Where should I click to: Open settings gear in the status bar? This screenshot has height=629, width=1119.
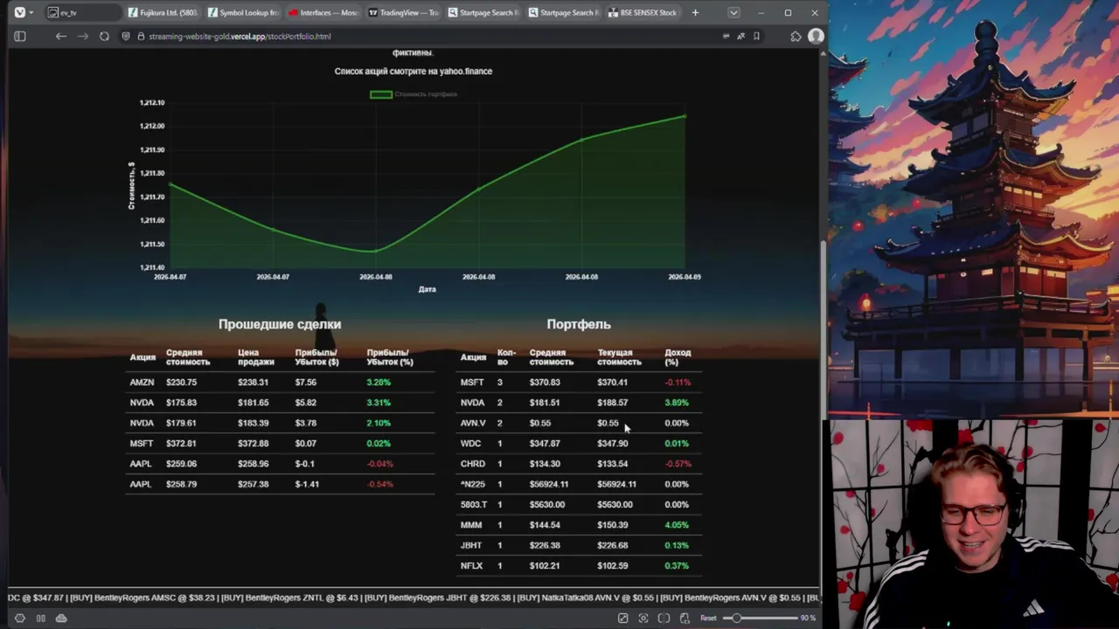(19, 618)
